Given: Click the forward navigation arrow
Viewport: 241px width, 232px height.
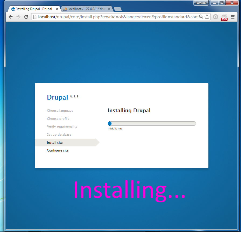Looking at the screenshot, I should (x=18, y=17).
